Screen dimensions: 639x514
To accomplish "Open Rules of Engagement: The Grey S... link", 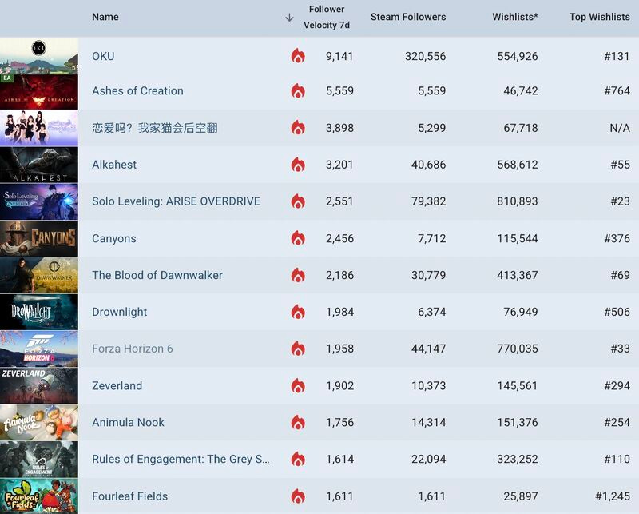I will [181, 460].
